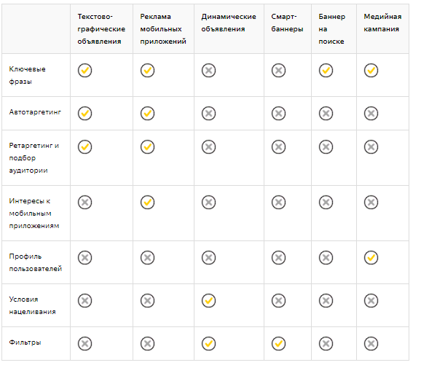Select the checkmark for Профиль пользователей under Медийная кампания

point(371,257)
